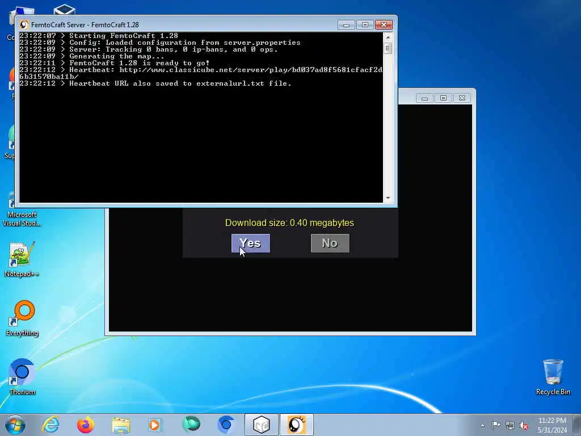Minimize the FemtoCraft Server window
This screenshot has height=436, width=581.
(x=346, y=25)
